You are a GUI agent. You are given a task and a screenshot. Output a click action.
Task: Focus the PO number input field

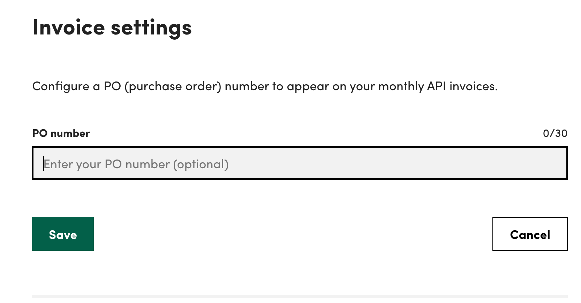pos(300,163)
